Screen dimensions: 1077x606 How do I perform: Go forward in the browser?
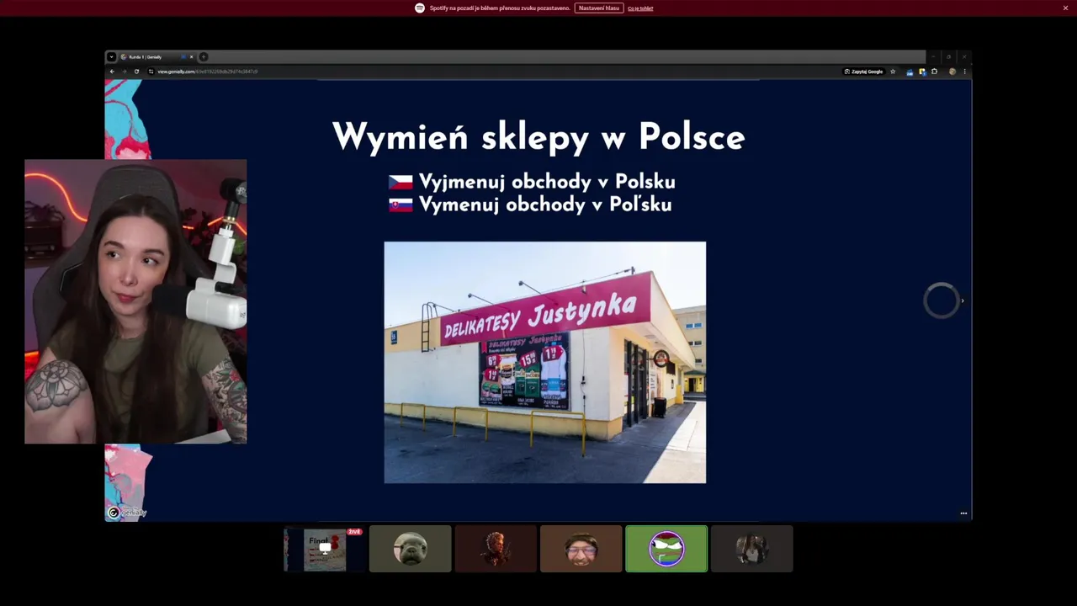[x=124, y=72]
